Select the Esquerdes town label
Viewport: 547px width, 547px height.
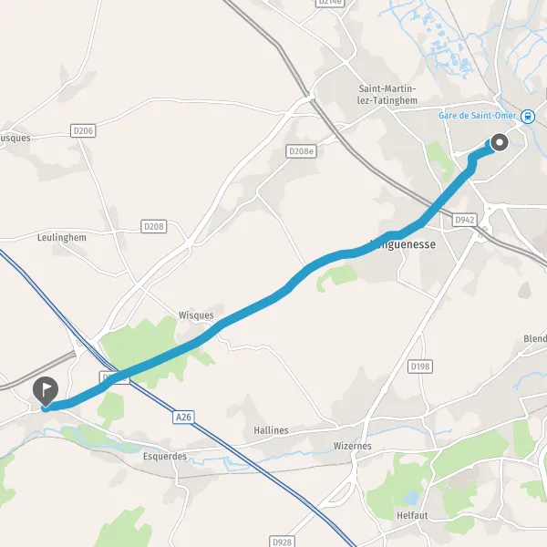[x=165, y=457]
